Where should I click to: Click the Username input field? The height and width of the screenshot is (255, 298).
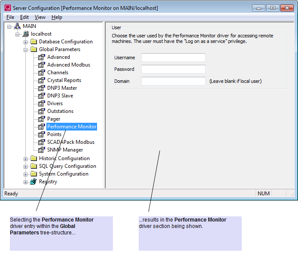coord(173,58)
